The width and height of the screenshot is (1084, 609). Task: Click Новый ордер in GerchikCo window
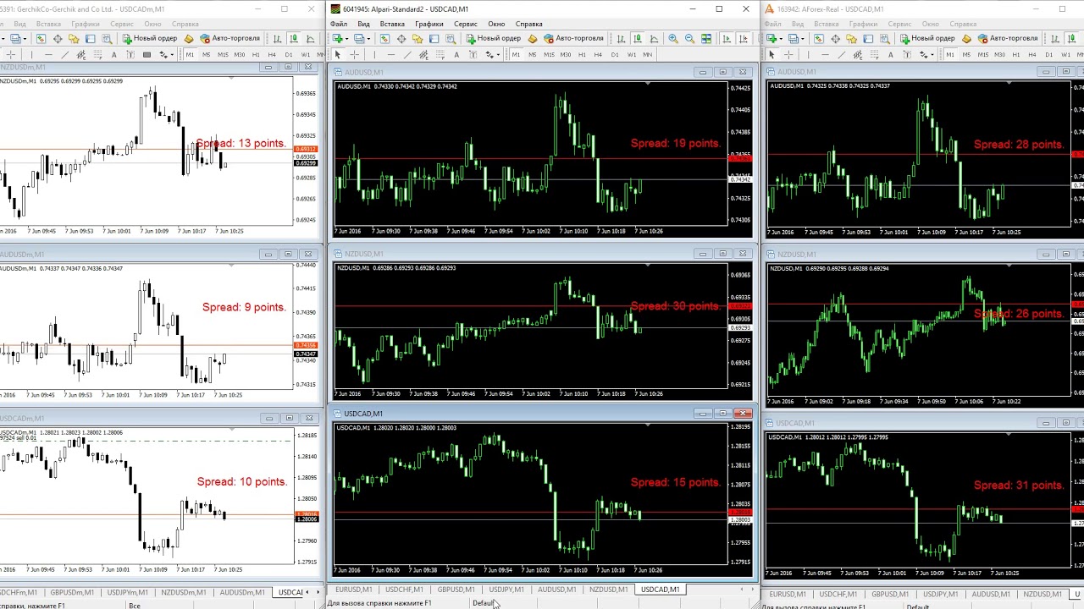coord(150,38)
